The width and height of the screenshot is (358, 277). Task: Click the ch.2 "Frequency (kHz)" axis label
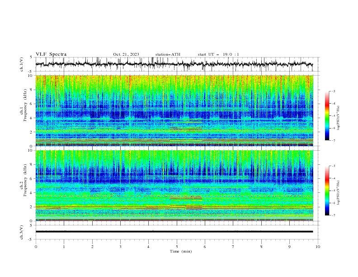tap(25, 180)
